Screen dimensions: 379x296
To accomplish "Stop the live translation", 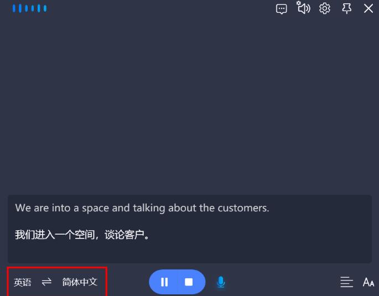I will coord(189,282).
